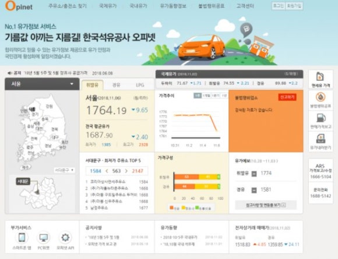Open the PC위젯 monitor icon
Screen dimensions: 338x259
tap(44, 237)
